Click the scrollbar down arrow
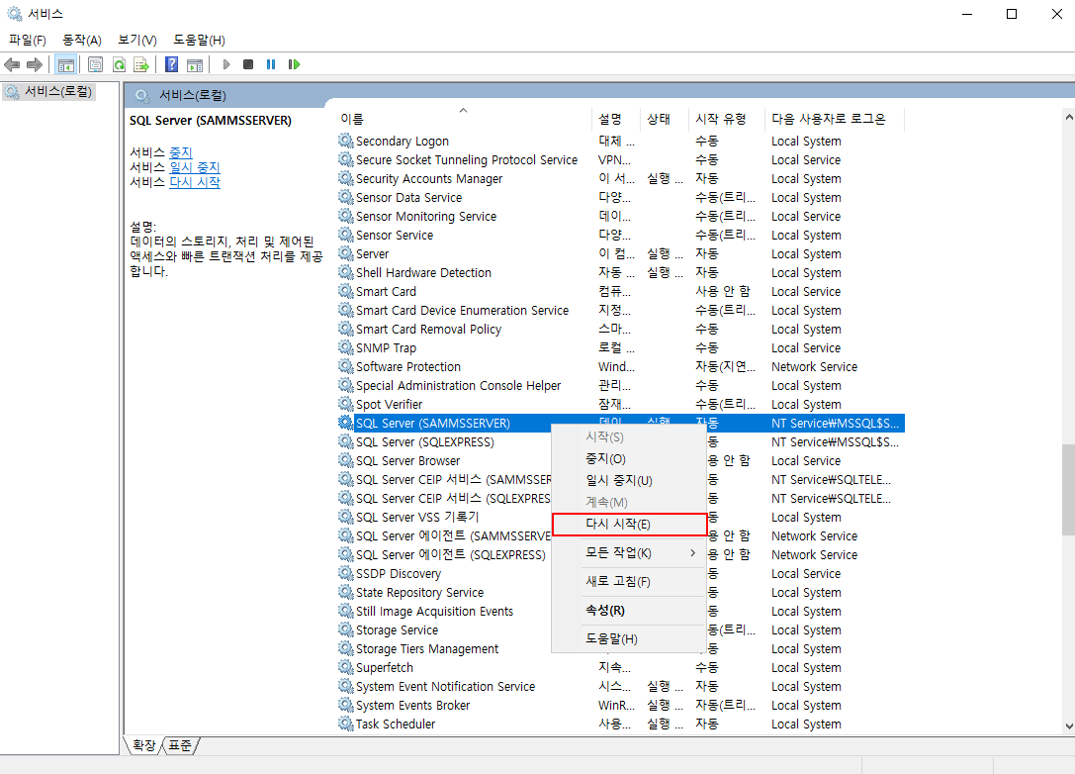 (1068, 726)
